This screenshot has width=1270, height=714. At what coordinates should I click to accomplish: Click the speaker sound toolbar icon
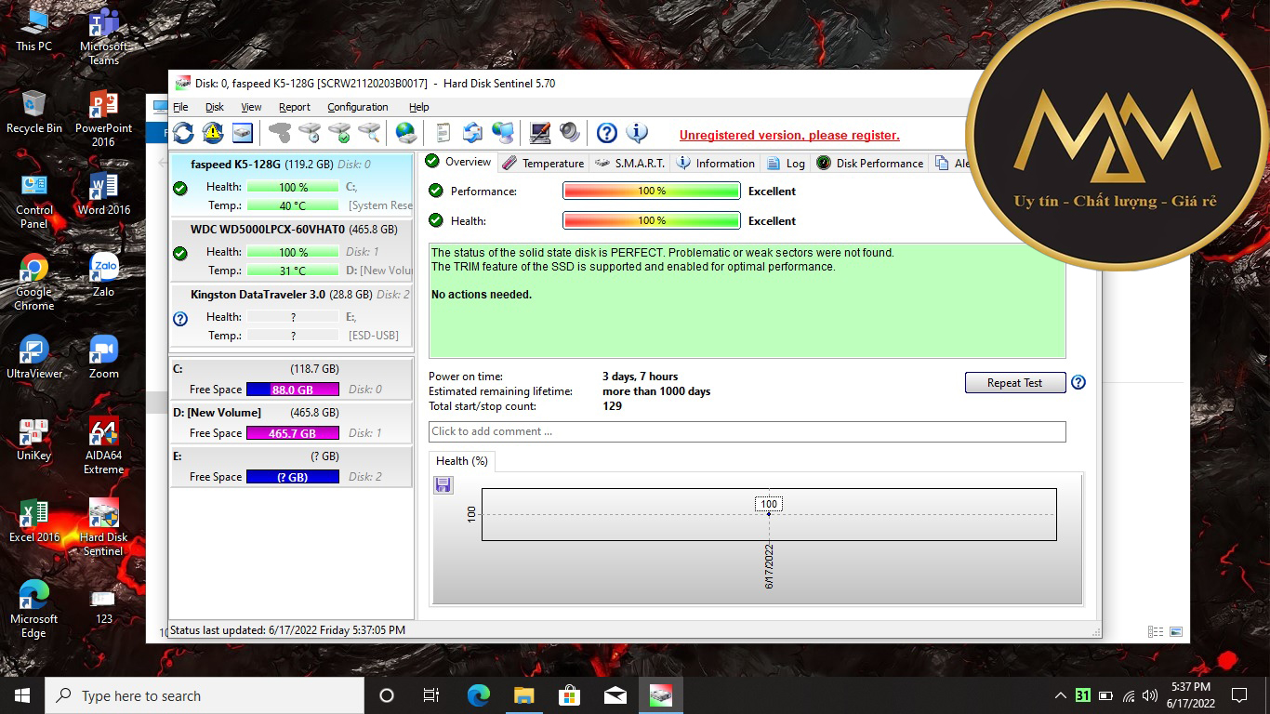[x=570, y=133]
